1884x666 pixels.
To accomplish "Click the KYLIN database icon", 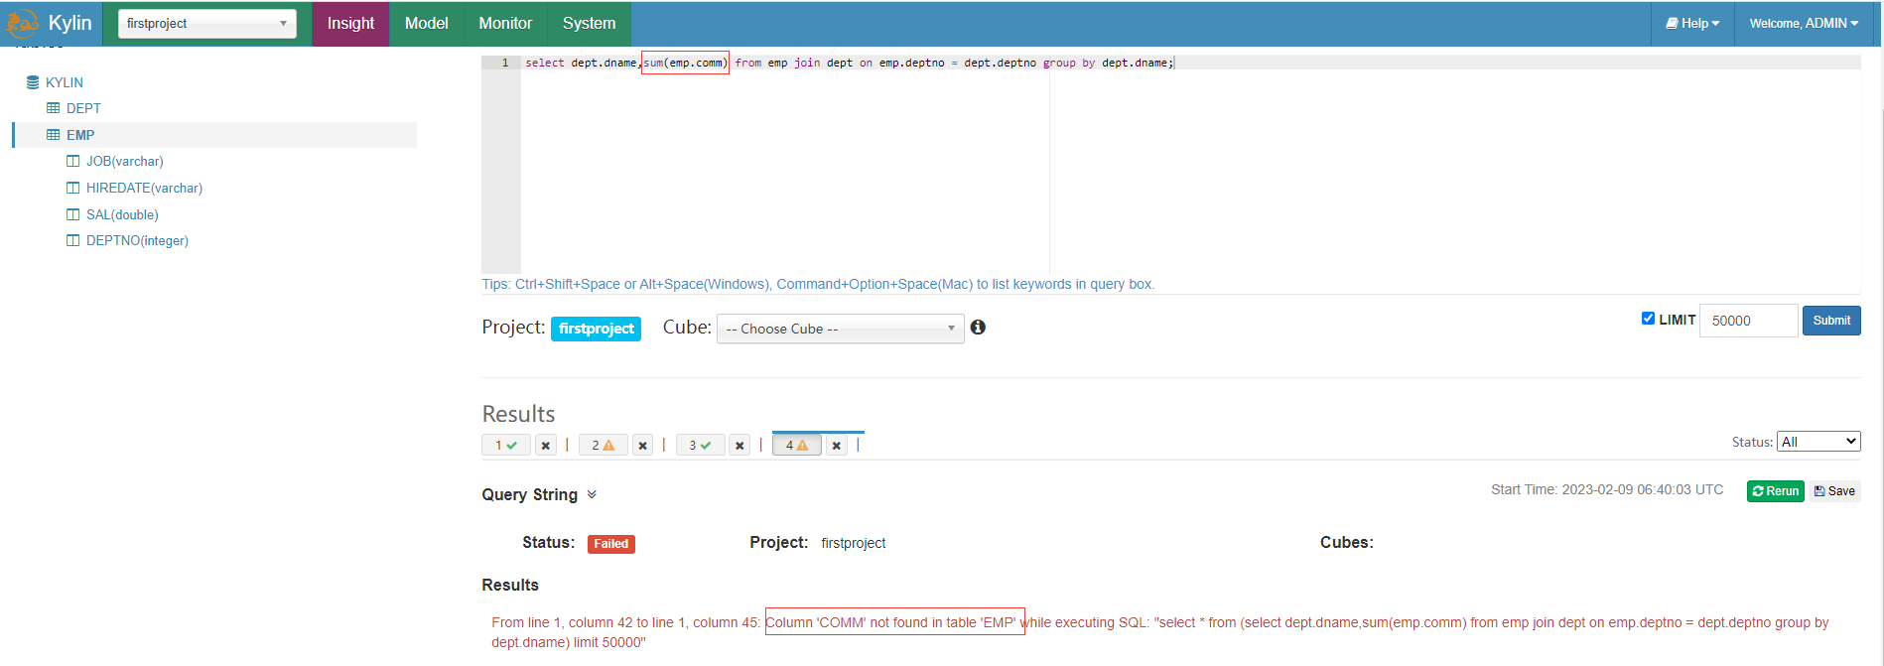I will tap(33, 82).
